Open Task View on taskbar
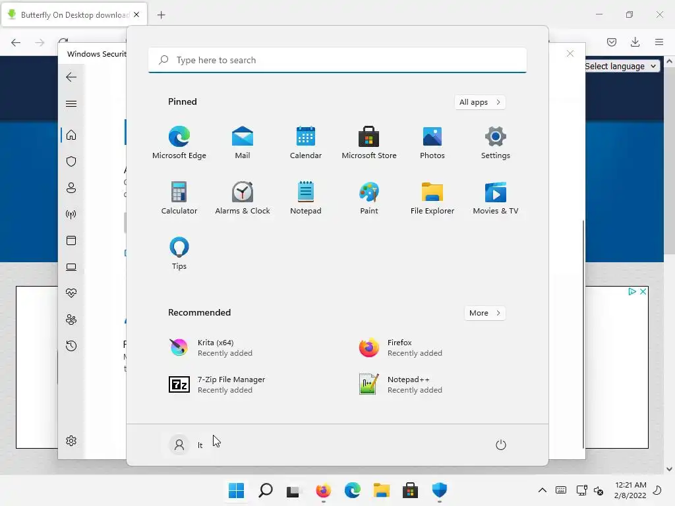 point(295,490)
